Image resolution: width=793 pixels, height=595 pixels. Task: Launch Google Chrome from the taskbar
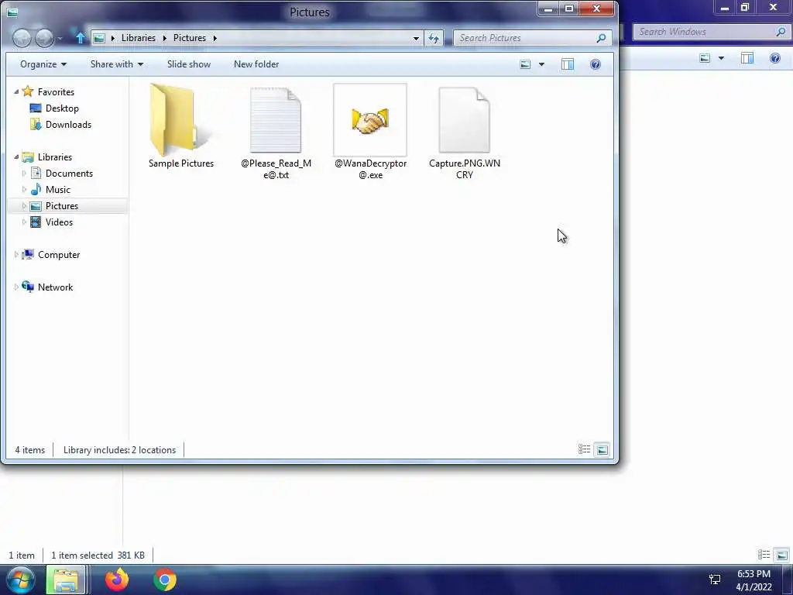(x=165, y=580)
